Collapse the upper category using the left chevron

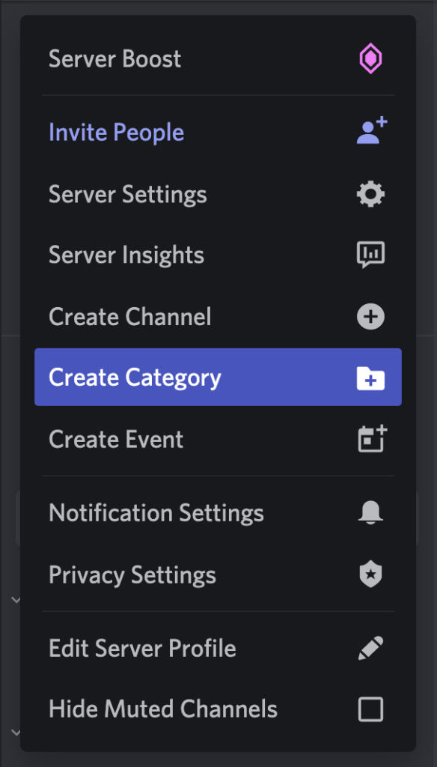pyautogui.click(x=16, y=599)
